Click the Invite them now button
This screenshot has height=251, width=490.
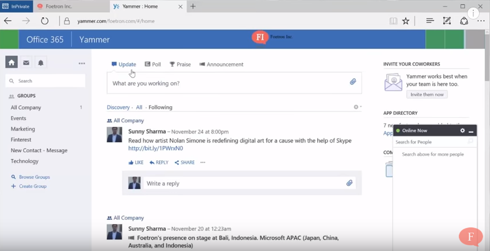[427, 94]
